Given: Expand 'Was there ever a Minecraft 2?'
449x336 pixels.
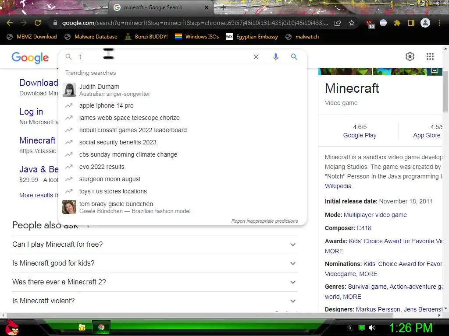Looking at the screenshot, I should (155, 282).
